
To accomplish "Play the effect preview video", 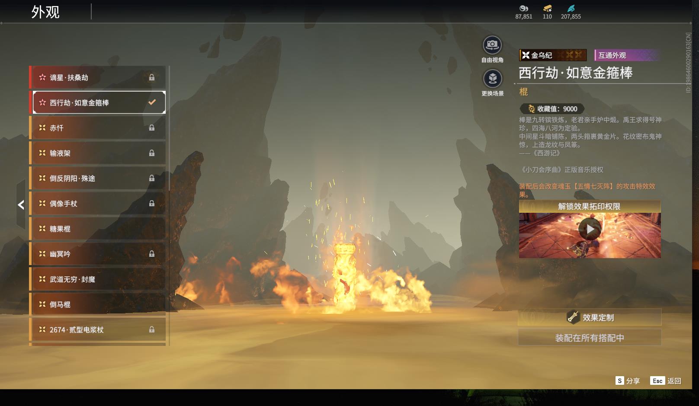I will point(590,229).
